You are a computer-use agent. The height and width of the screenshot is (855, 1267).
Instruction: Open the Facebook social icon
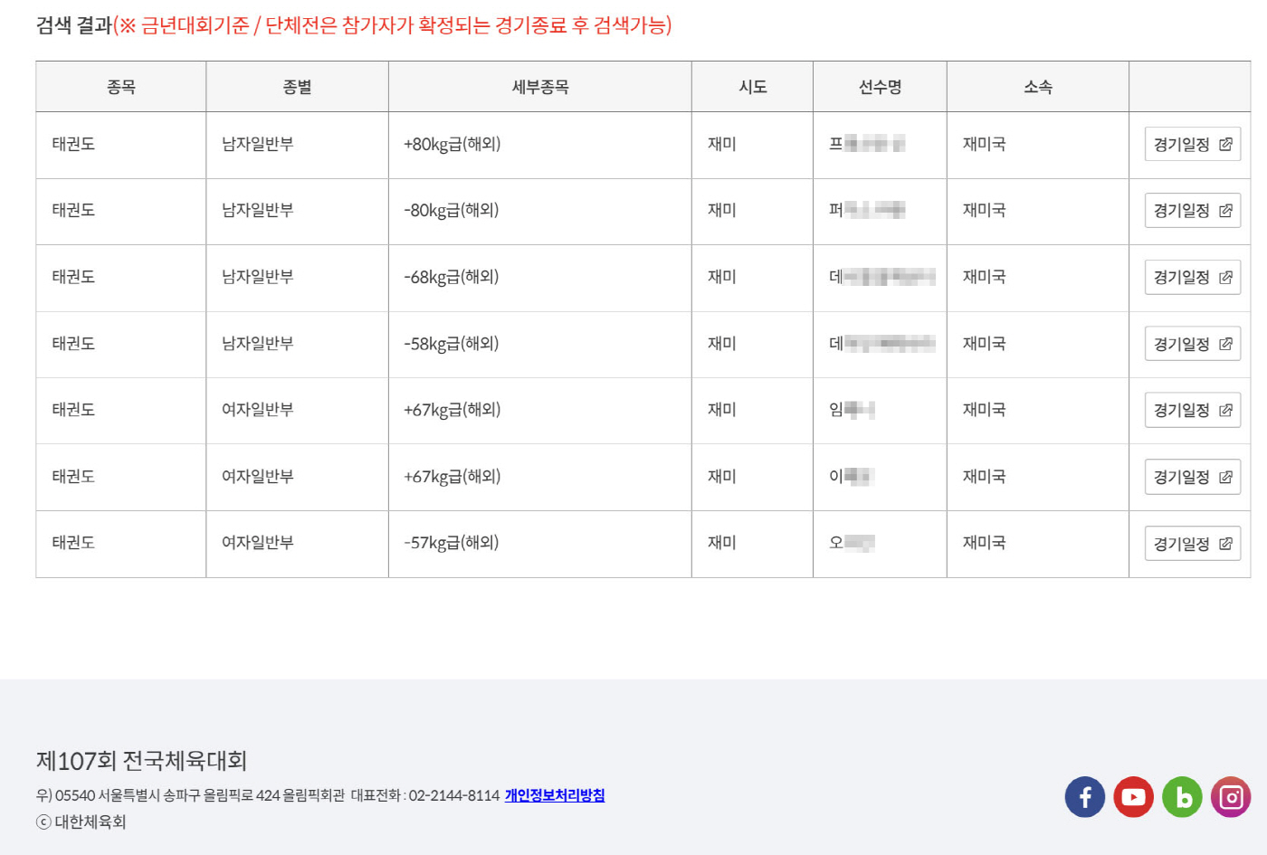1085,797
